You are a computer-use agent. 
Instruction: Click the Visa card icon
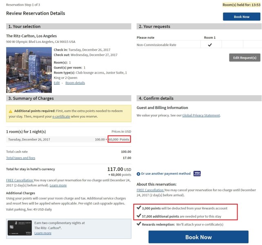[x=197, y=174]
